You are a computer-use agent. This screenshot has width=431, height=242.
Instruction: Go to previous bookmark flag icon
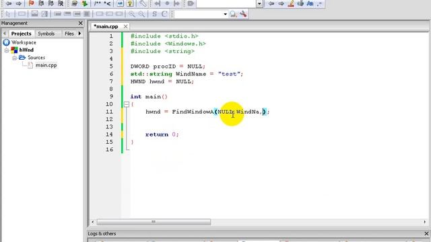41,3
